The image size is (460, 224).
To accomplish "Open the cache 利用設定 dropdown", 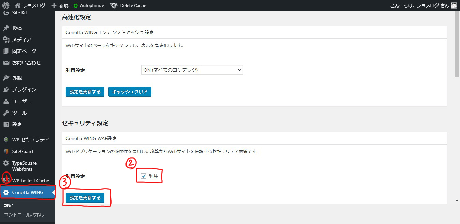I will click(x=192, y=70).
